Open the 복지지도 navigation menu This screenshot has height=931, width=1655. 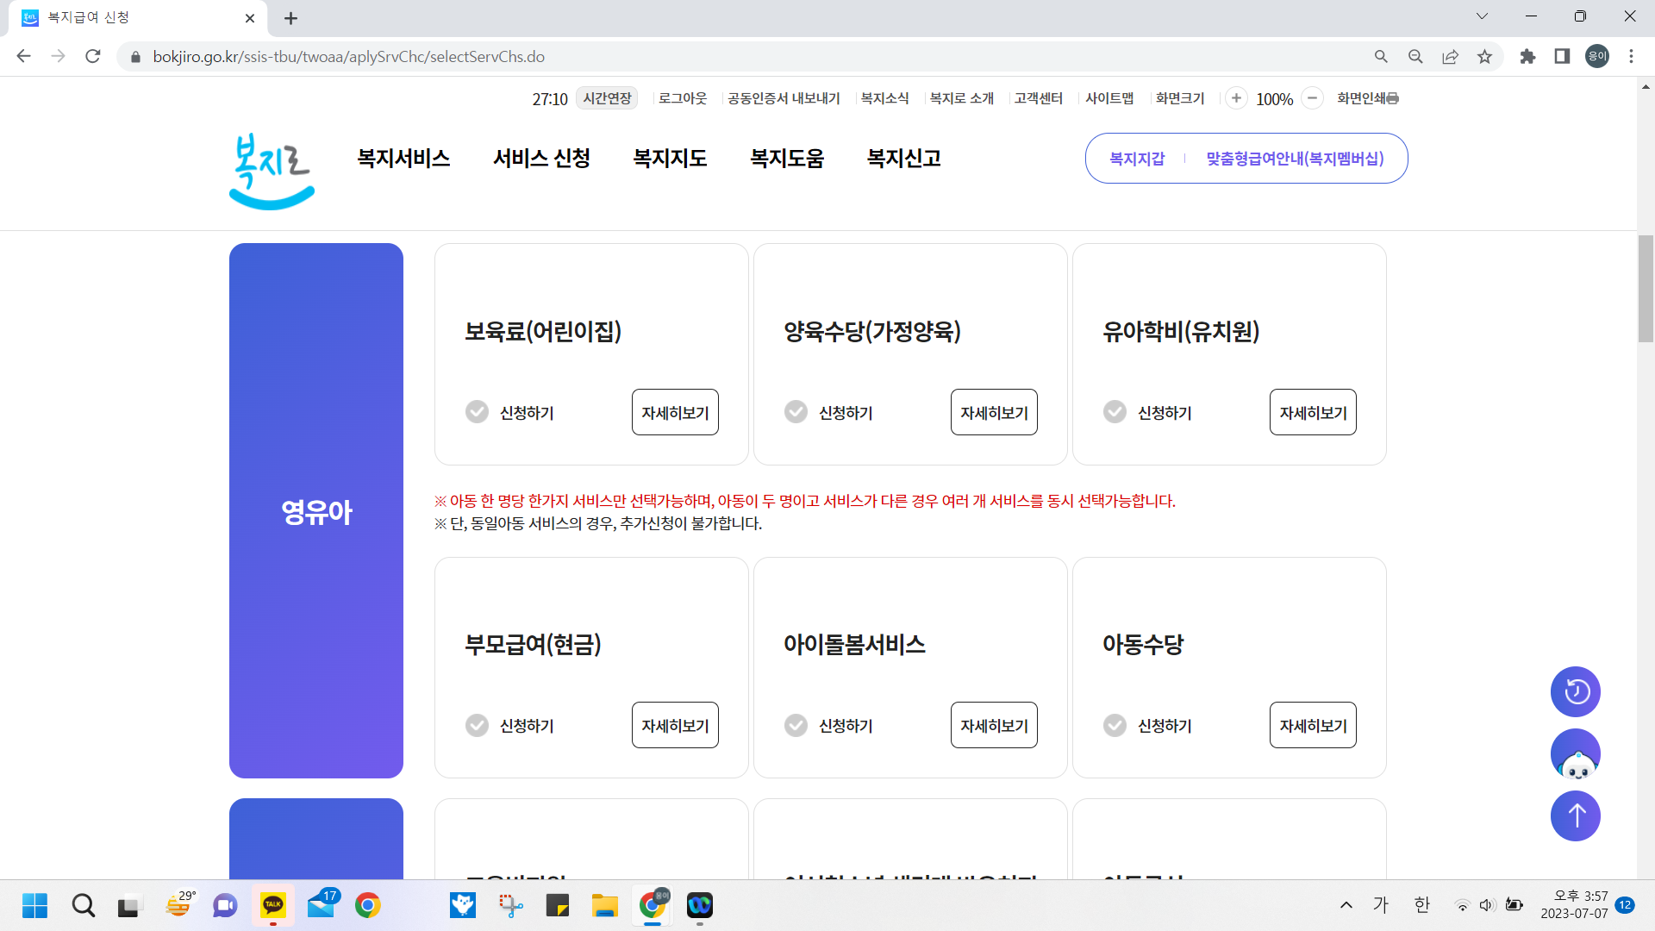(x=670, y=158)
